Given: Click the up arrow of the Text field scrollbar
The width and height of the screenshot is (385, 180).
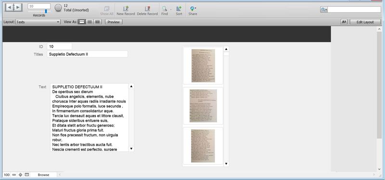Looking at the screenshot, I should (131, 86).
